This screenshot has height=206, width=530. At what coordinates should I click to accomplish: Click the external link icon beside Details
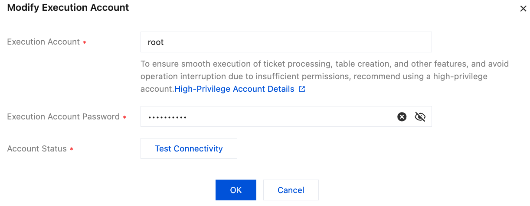[x=302, y=89]
